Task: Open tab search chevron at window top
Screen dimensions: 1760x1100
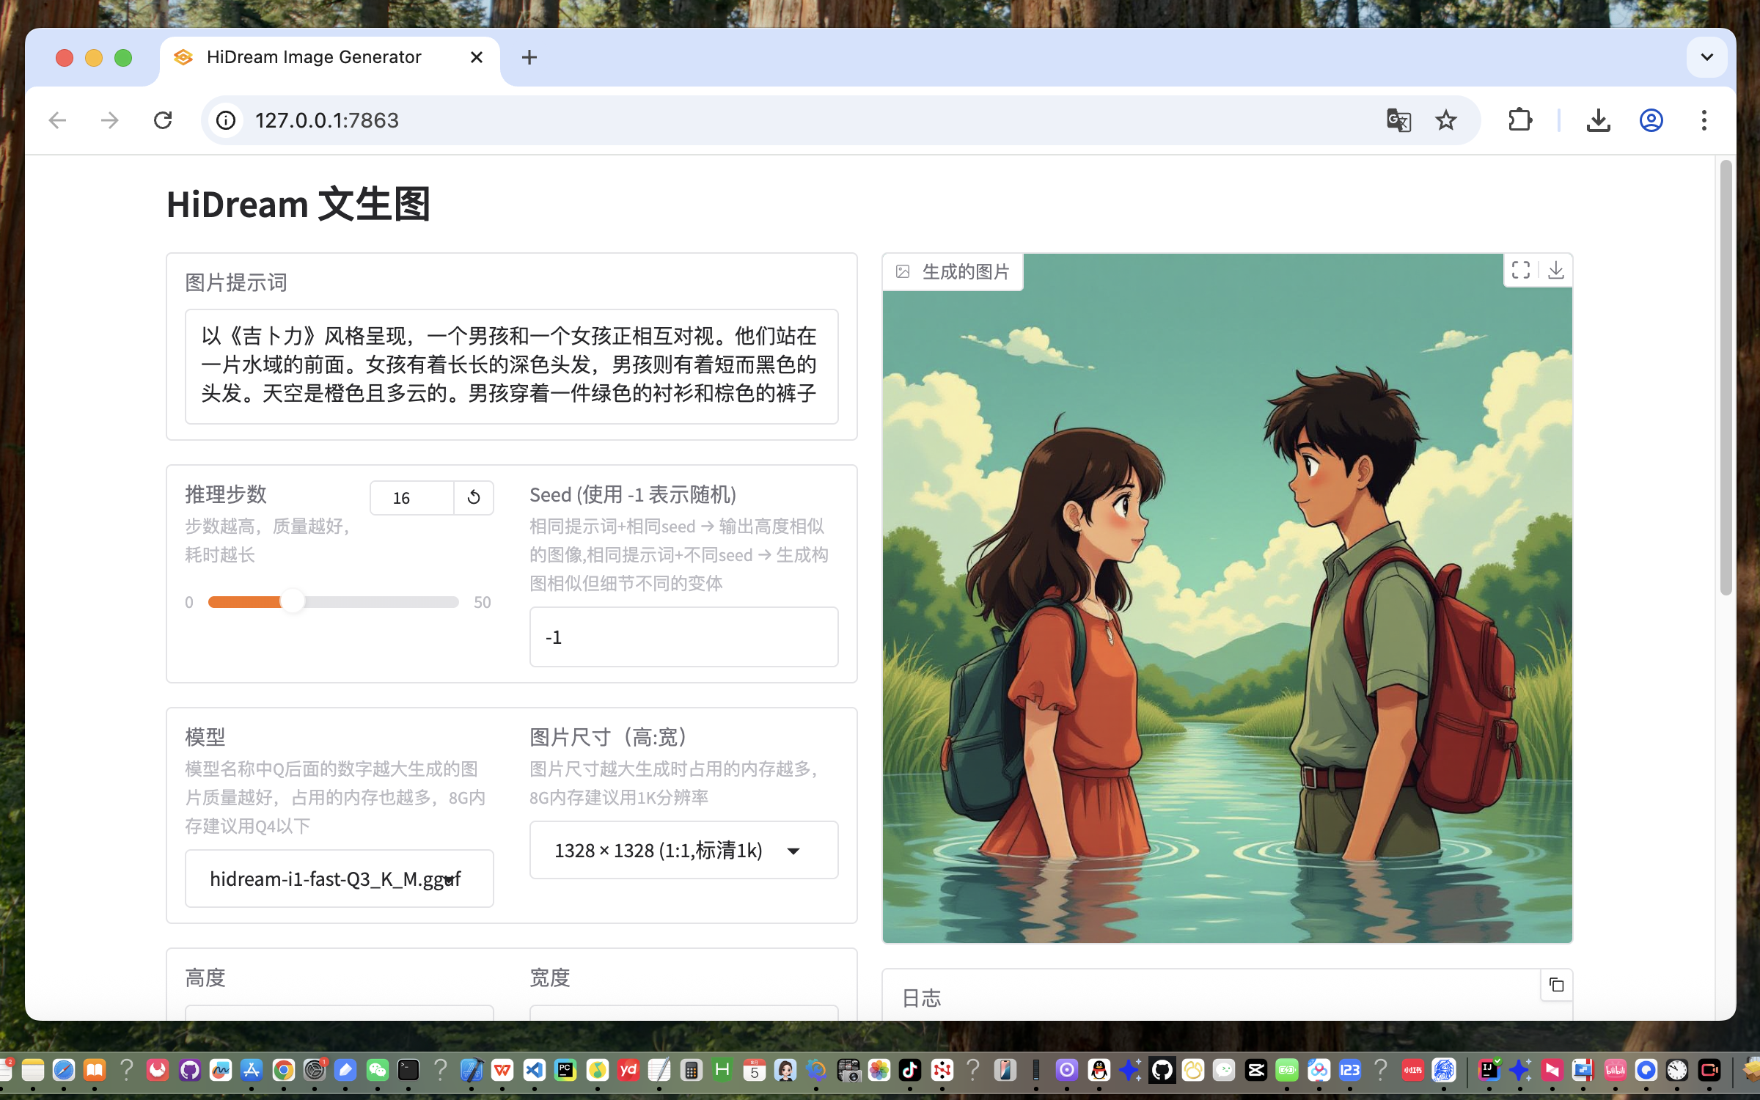Action: point(1707,57)
